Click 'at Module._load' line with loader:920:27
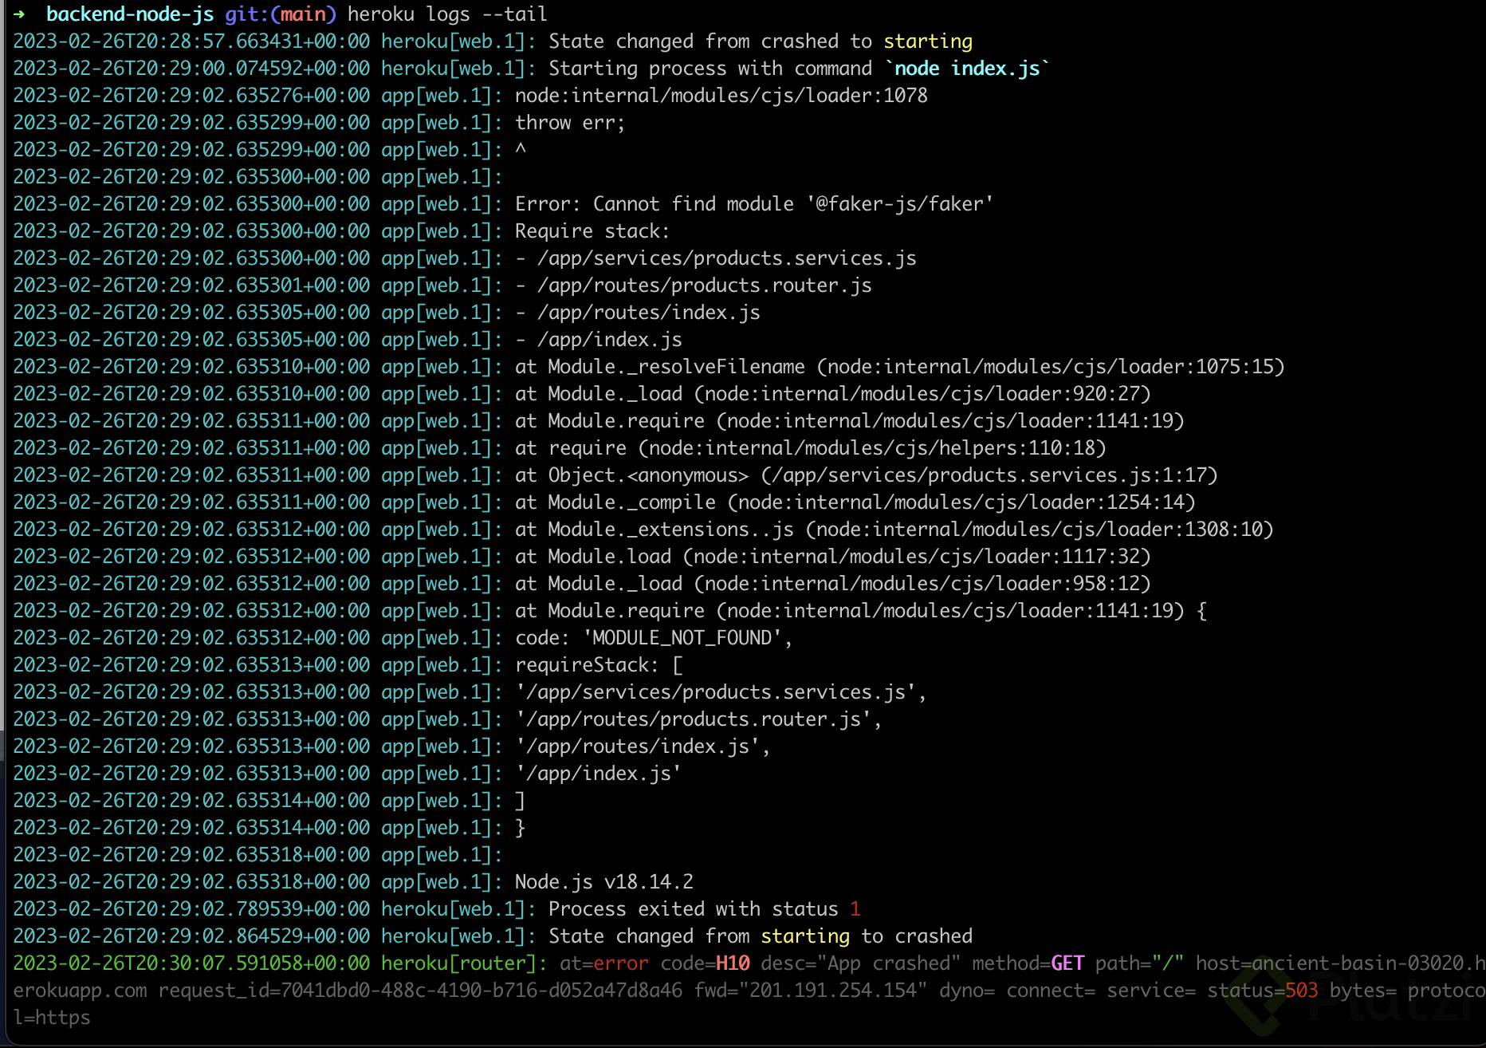The image size is (1486, 1048). point(833,394)
